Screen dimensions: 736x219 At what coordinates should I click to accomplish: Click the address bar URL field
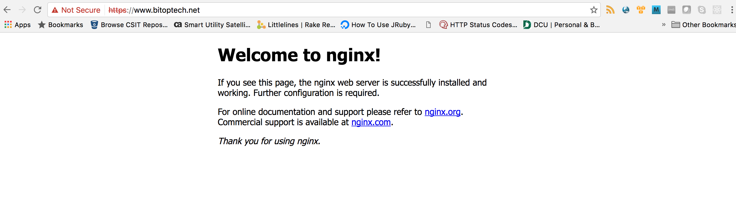click(x=343, y=10)
